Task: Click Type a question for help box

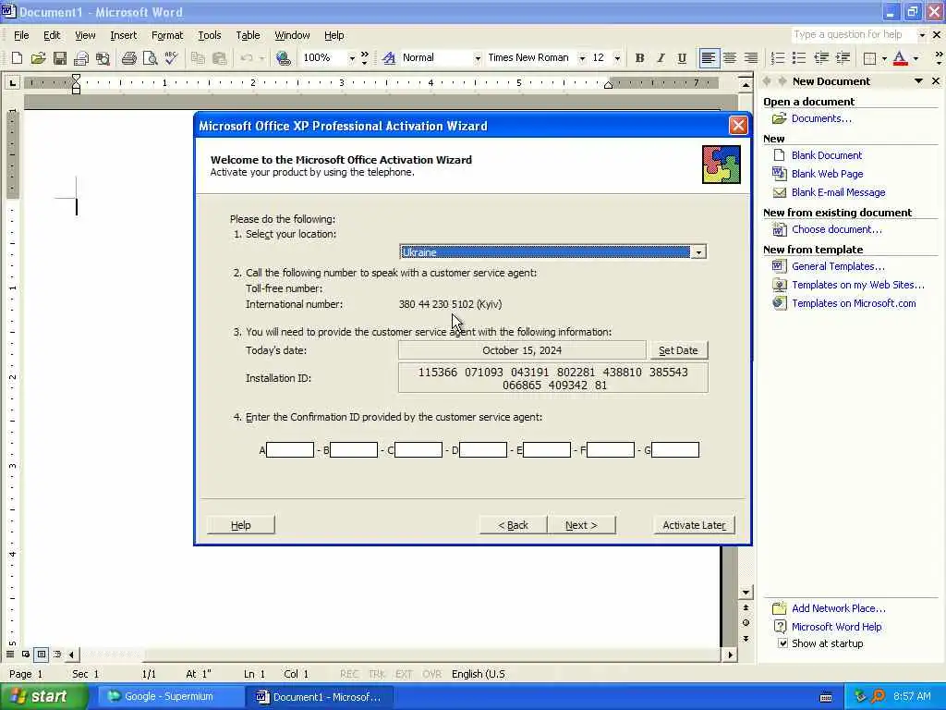Action: 853,35
